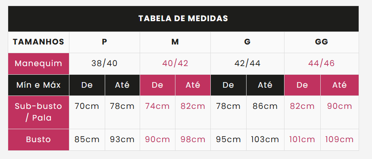The image size is (372, 159).
Task: Click the 103cm busto cell
Action: [265, 140]
